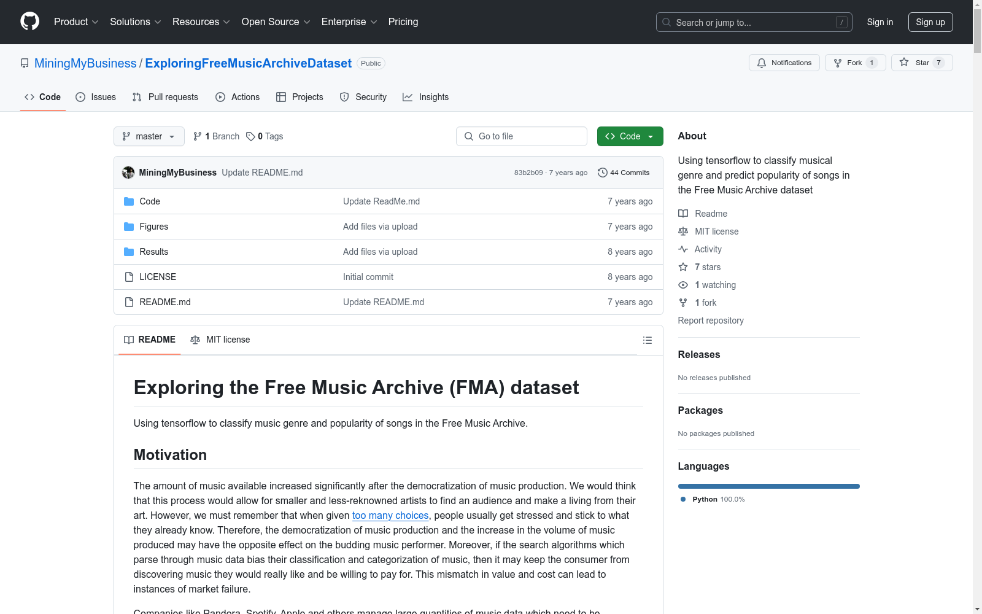The image size is (982, 614).
Task: Open the master branch selector dropdown
Action: click(x=149, y=136)
